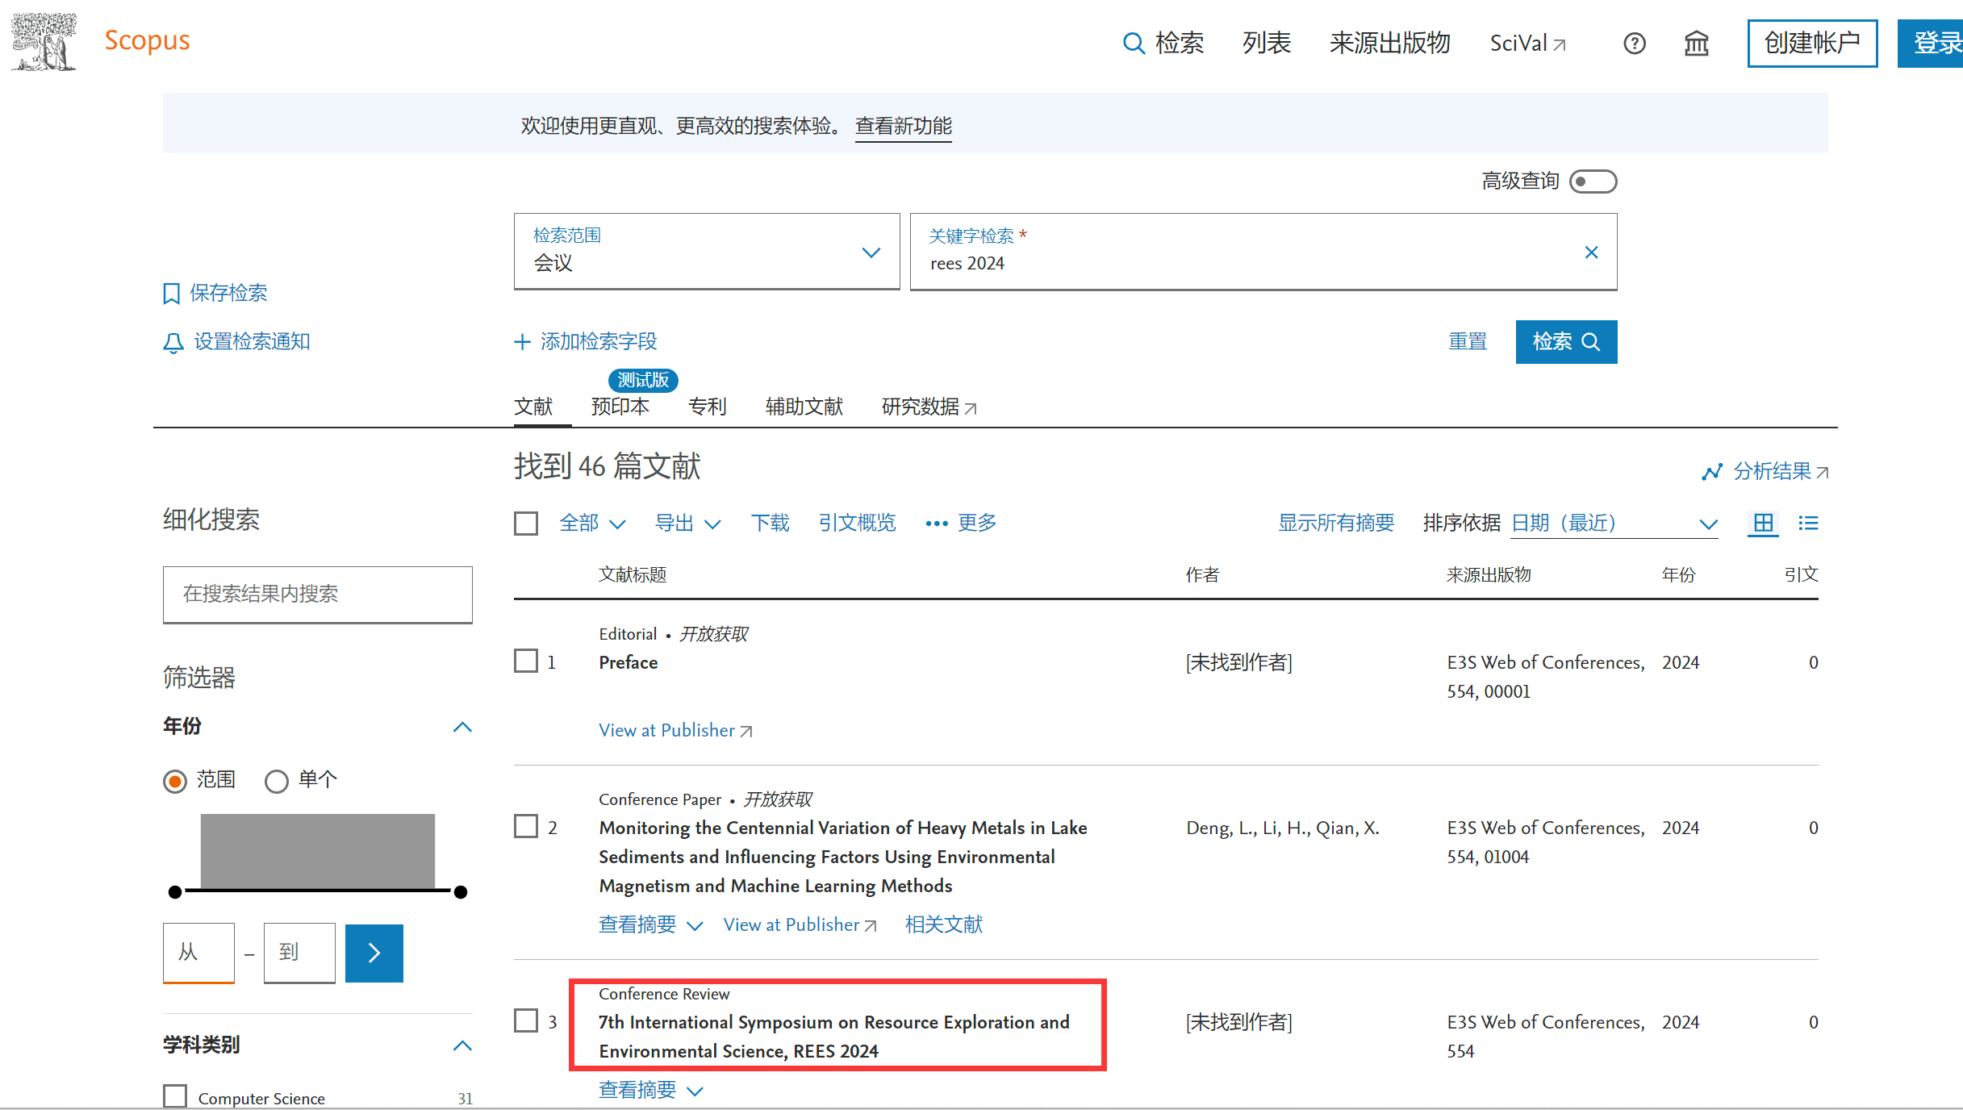Click the search within results field
Screen dimensions: 1963x1110
pos(317,595)
